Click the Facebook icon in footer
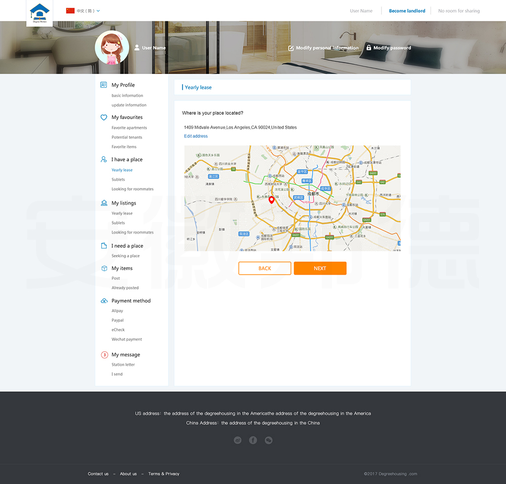The width and height of the screenshot is (506, 484). pyautogui.click(x=253, y=440)
